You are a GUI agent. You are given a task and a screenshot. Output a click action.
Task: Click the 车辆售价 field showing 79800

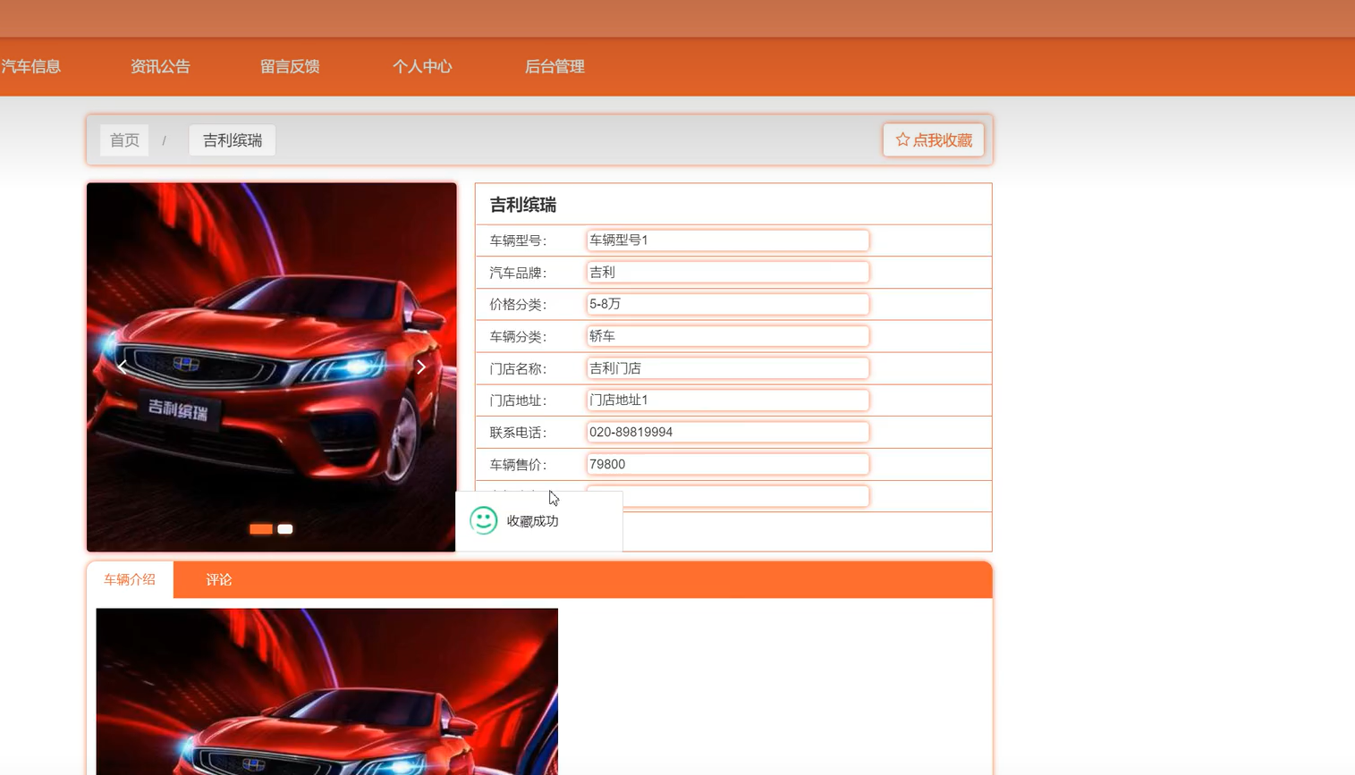(x=727, y=464)
